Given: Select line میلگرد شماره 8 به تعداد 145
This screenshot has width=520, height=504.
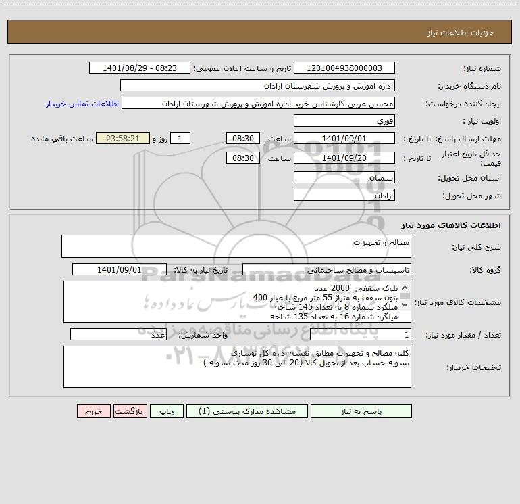Looking at the screenshot, I should click(x=336, y=307).
